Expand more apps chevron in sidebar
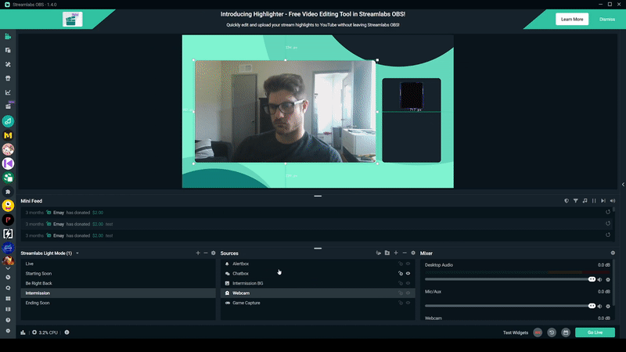This screenshot has height=352, width=626. click(8, 268)
